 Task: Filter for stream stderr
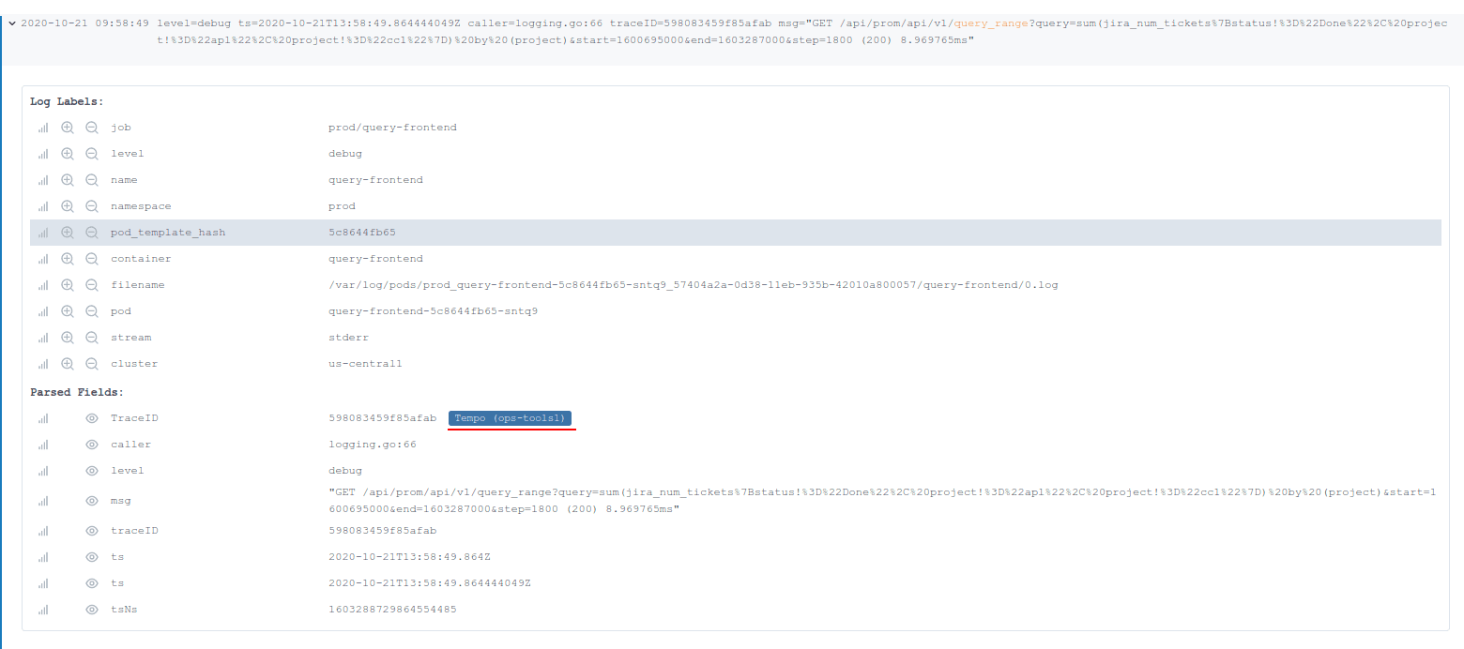point(68,338)
